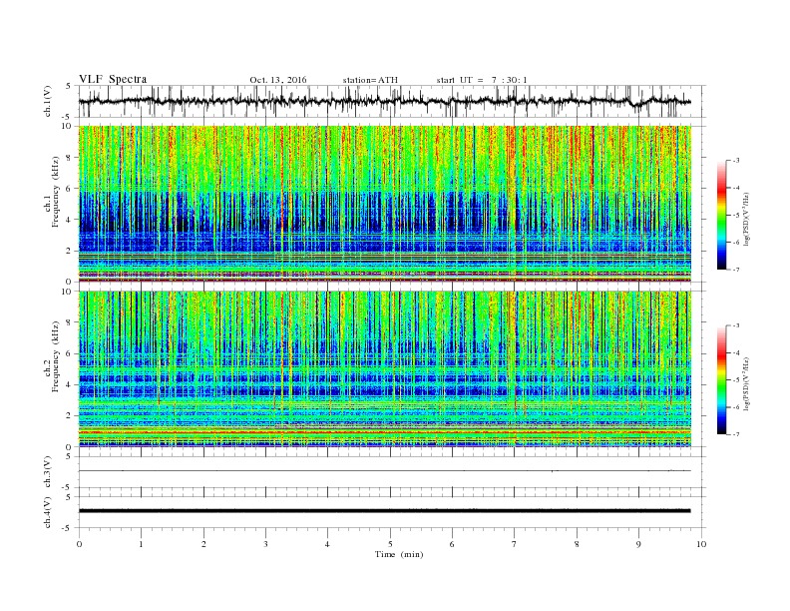Click the thin ch.3 voltage trace

coord(384,471)
